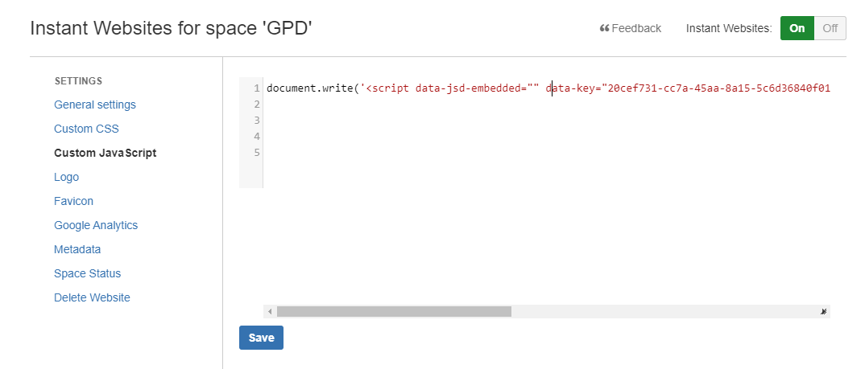The image size is (865, 369).
Task: Click the horizontal scrollbar thumb
Action: (394, 312)
